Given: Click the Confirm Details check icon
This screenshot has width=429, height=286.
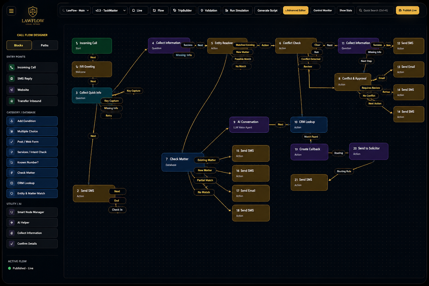Looking at the screenshot, I should tap(12, 244).
